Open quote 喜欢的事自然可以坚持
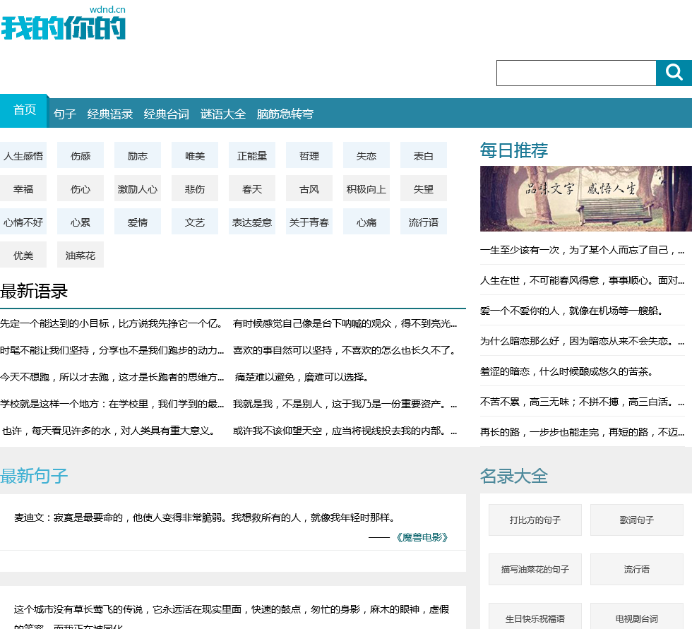The height and width of the screenshot is (629, 692). click(x=345, y=350)
